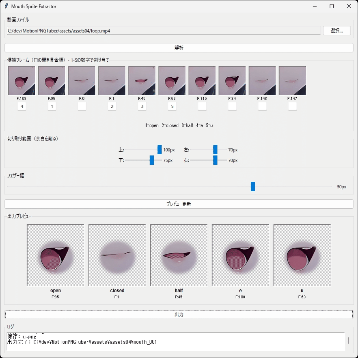
Task: Click the log area scrollbar thumb
Action: click(x=348, y=341)
